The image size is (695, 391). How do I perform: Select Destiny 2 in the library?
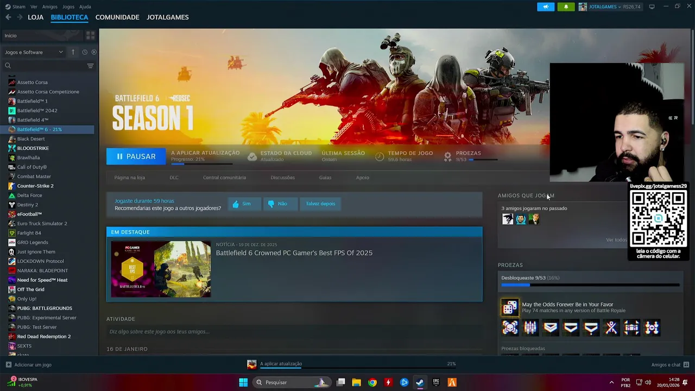(x=27, y=205)
